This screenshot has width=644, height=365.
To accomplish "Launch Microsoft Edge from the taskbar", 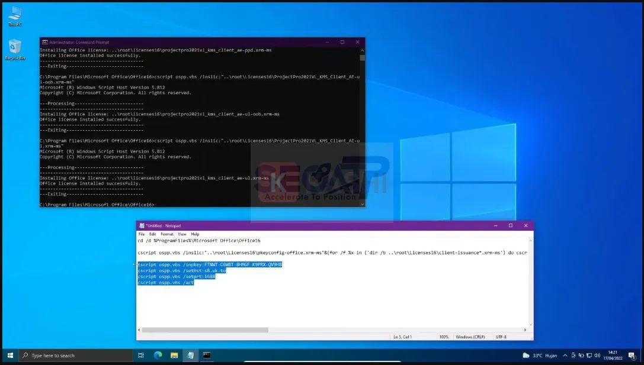I will 157,355.
